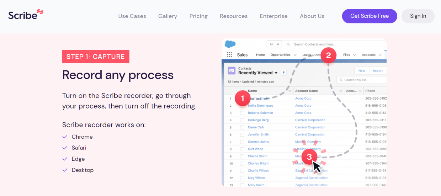441x196 pixels.
Task: Open Zagorski Construction in Meg Wilson's row
Action: pyautogui.click(x=311, y=178)
